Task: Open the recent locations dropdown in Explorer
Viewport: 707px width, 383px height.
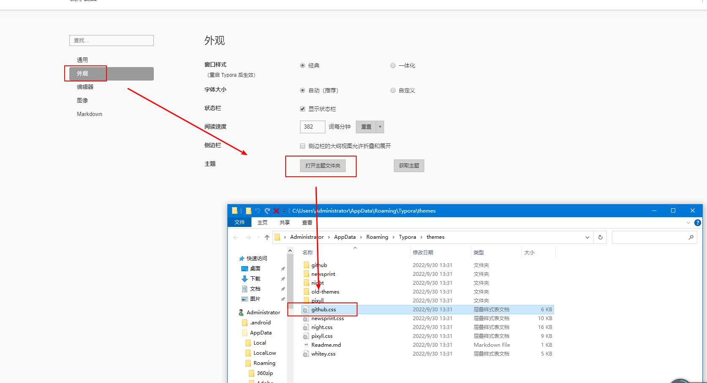Action: pos(258,237)
